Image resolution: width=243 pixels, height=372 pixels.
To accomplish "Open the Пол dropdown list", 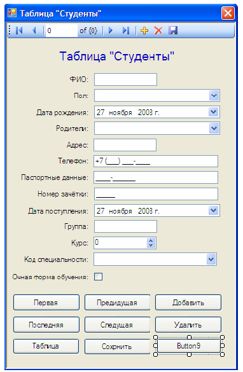I will pos(214,95).
